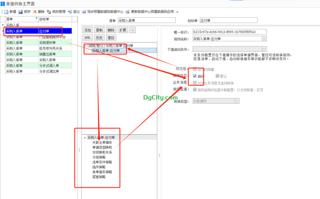The width and height of the screenshot is (320, 199).
Task: Toggle the 运行时隐藏 checkbox
Action: point(195,69)
